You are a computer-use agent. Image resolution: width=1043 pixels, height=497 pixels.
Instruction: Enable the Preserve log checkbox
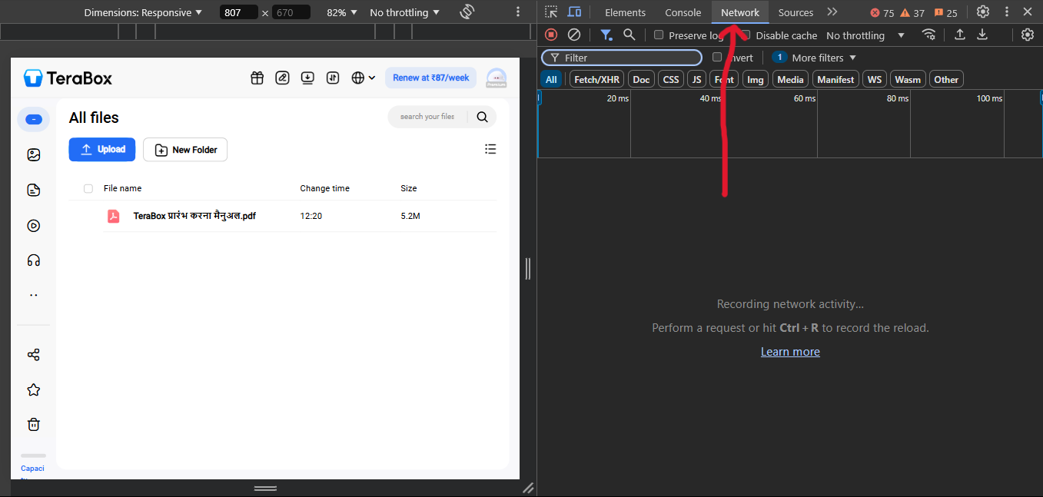pyautogui.click(x=658, y=35)
